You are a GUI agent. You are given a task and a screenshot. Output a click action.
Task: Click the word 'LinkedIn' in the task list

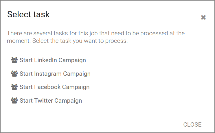(x=45, y=60)
